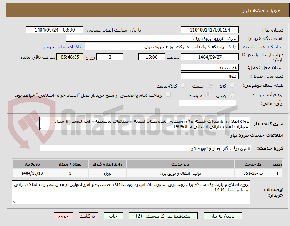Click the deadline time field 15:00
The image size is (290, 226).
pos(152,57)
